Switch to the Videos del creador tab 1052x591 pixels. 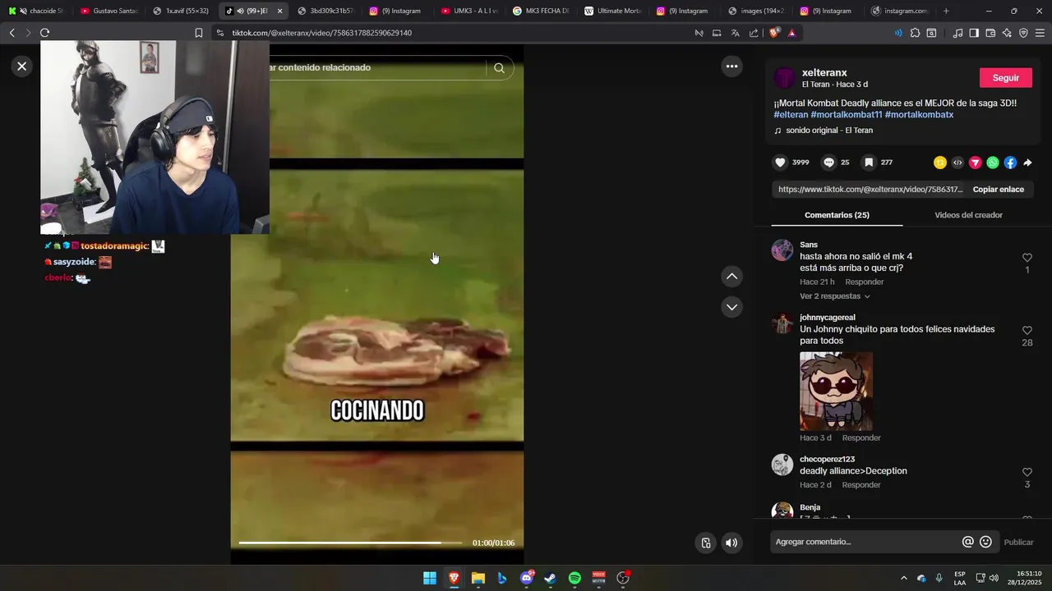[968, 215]
